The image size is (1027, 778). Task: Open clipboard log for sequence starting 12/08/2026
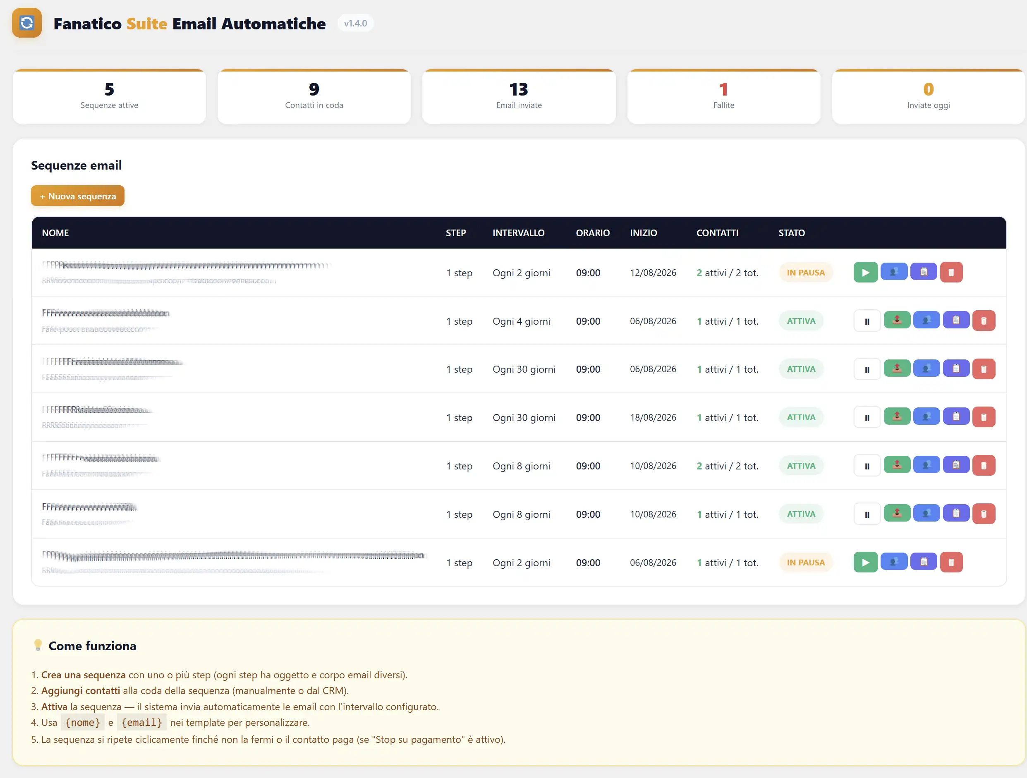click(x=924, y=272)
